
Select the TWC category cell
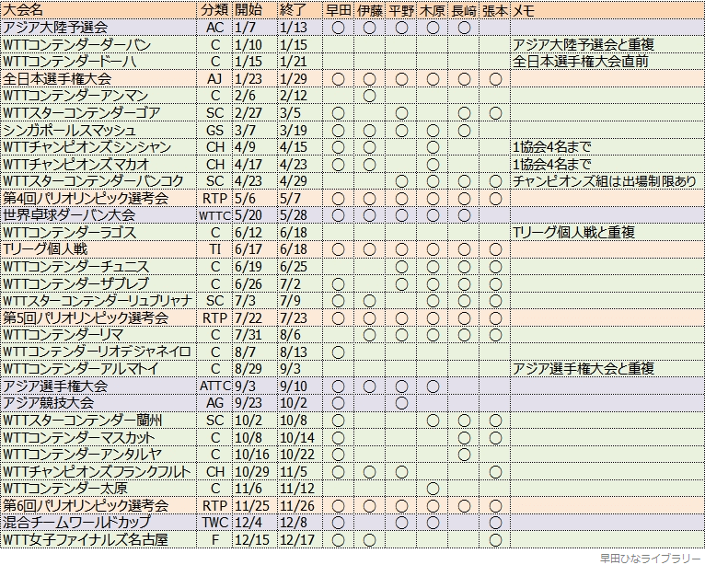(214, 523)
